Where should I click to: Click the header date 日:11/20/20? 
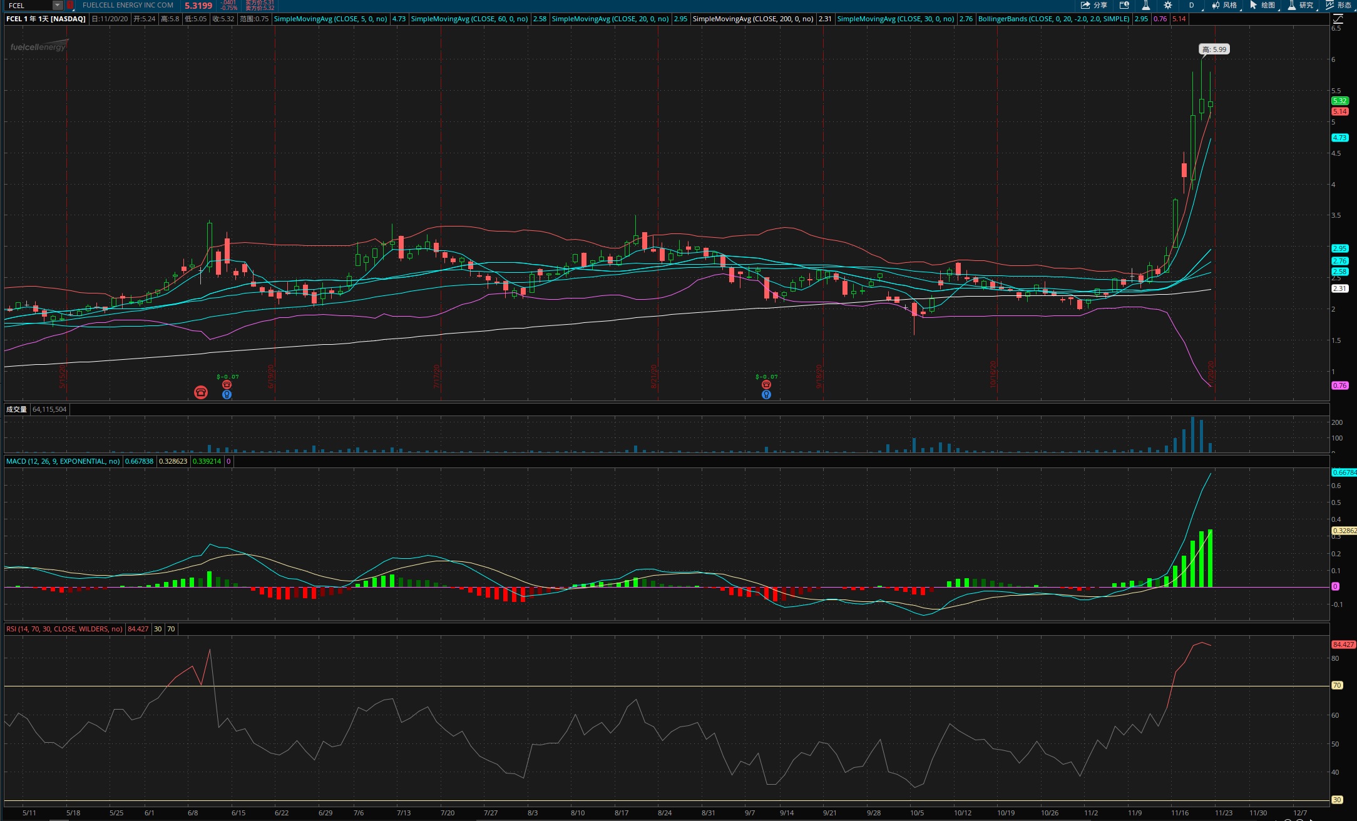pos(110,19)
